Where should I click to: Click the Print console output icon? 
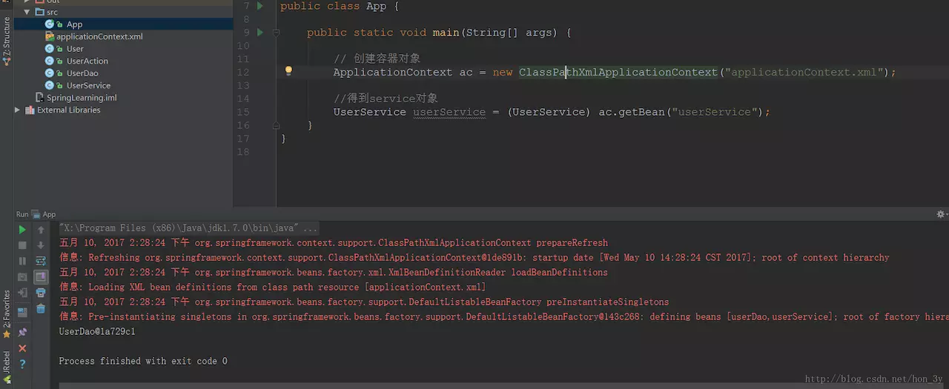click(x=41, y=293)
